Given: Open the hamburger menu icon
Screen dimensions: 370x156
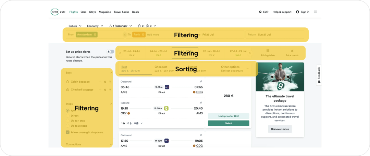Looking at the screenshot, I should coord(315,12).
